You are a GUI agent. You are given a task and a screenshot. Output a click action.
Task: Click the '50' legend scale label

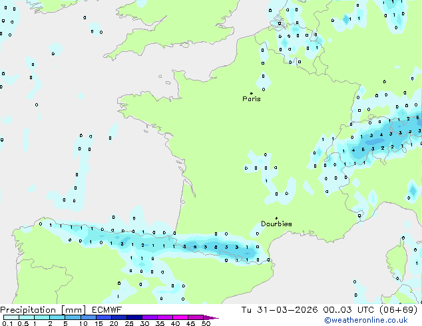(206, 323)
